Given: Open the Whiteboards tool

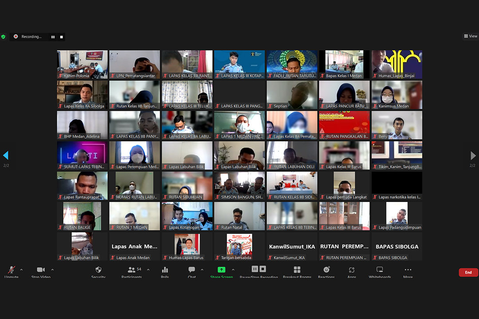Looking at the screenshot, I should [x=380, y=270].
